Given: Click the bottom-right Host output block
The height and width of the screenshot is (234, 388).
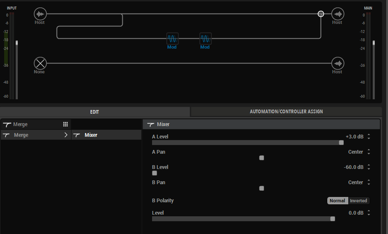Looking at the screenshot, I should [338, 63].
